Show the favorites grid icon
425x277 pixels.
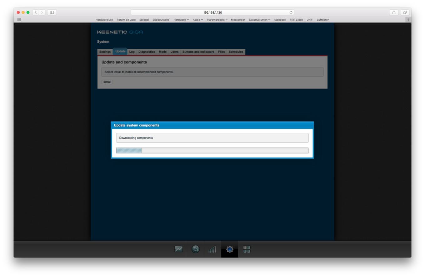click(19, 20)
